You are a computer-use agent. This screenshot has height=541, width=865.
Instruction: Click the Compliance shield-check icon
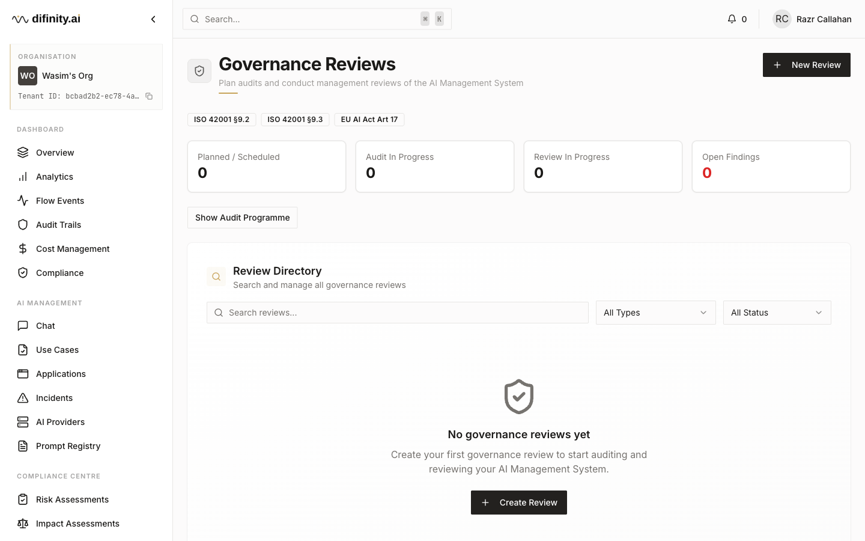(x=23, y=273)
